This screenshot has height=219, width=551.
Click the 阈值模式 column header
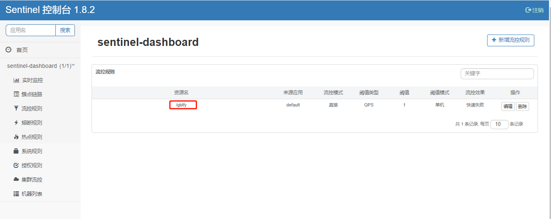(x=440, y=93)
